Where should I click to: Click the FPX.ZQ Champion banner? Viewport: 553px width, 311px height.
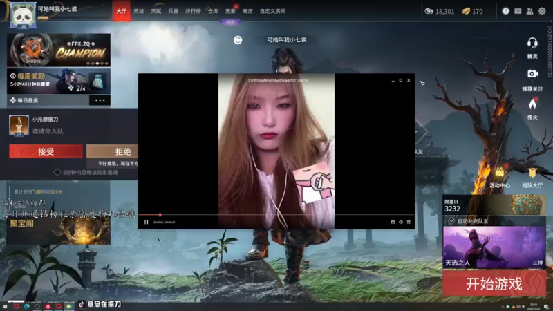click(59, 50)
